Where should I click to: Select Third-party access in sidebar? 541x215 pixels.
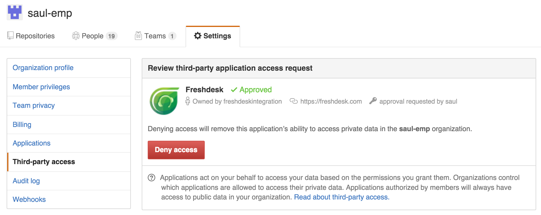[x=69, y=162]
